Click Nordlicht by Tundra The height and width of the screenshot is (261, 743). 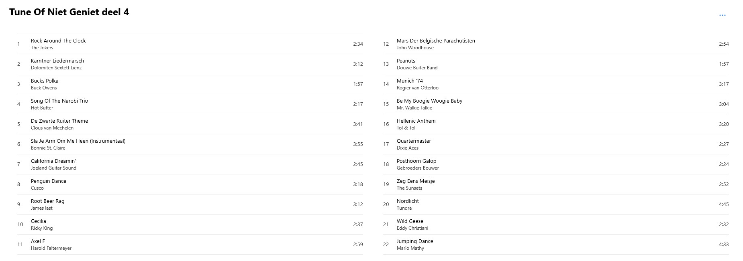(556, 204)
